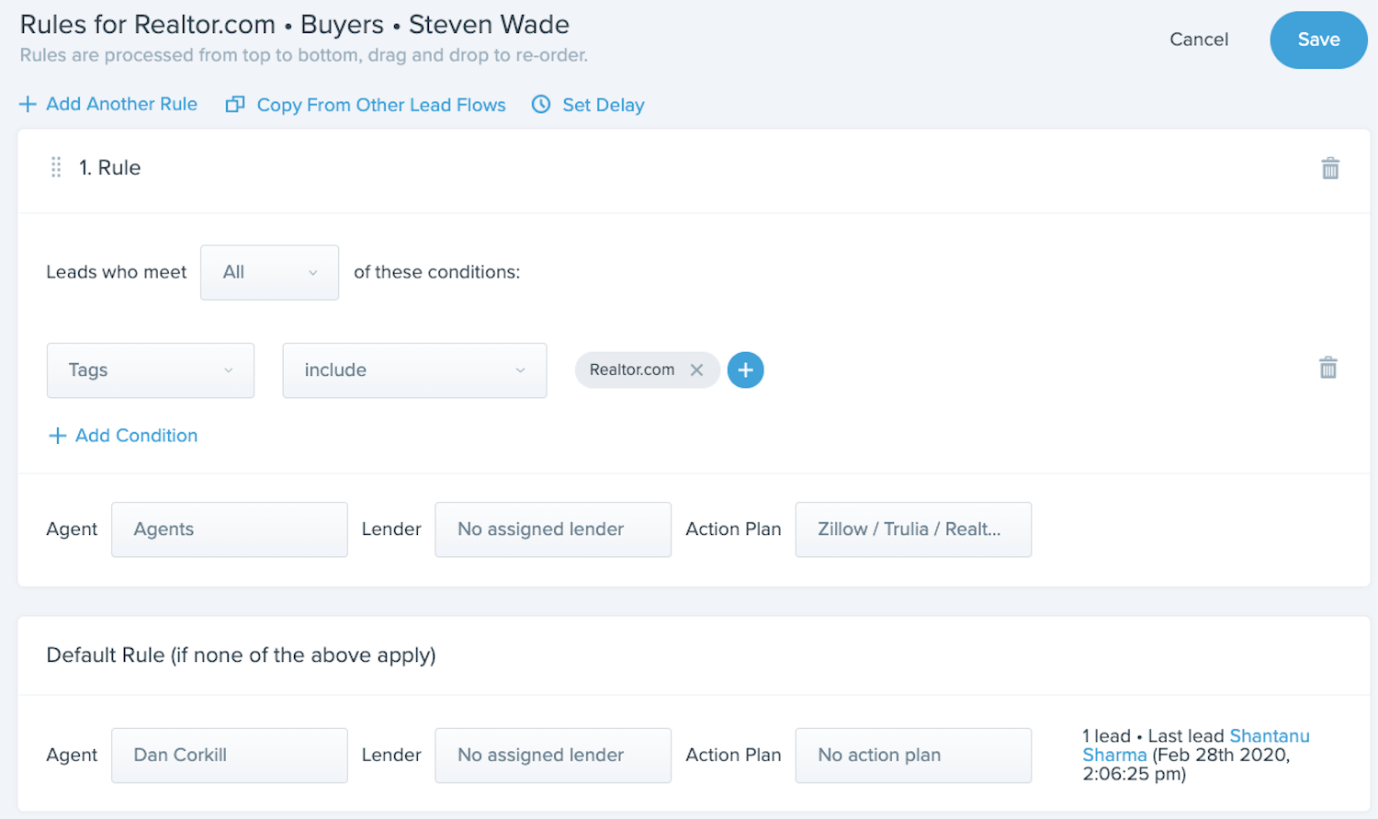
Task: Save the lead flow rules
Action: 1318,40
